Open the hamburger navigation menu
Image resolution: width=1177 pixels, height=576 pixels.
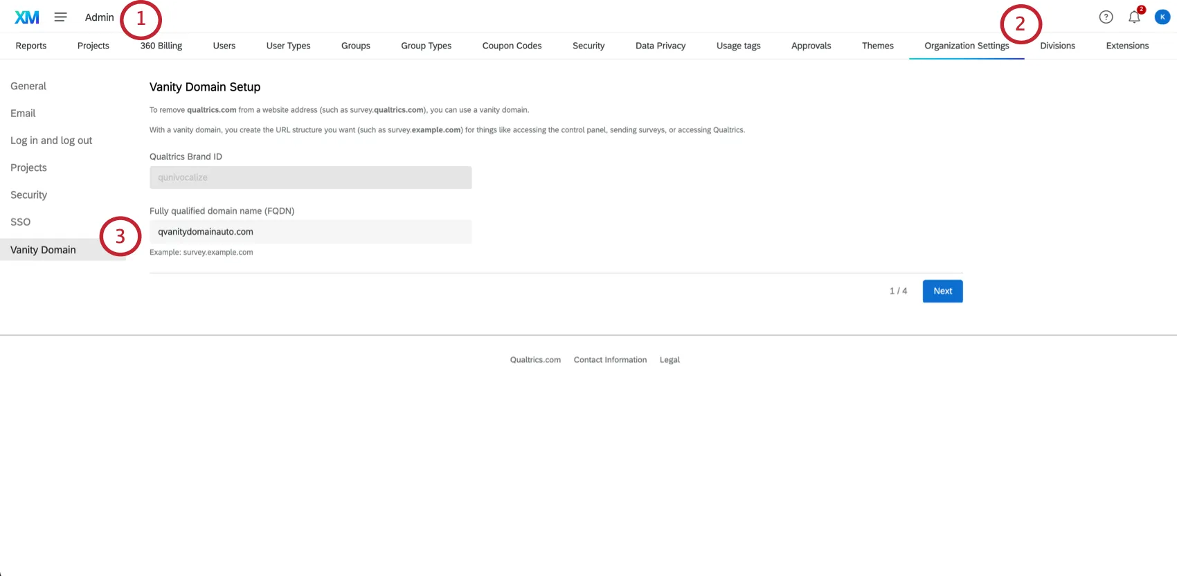[61, 17]
